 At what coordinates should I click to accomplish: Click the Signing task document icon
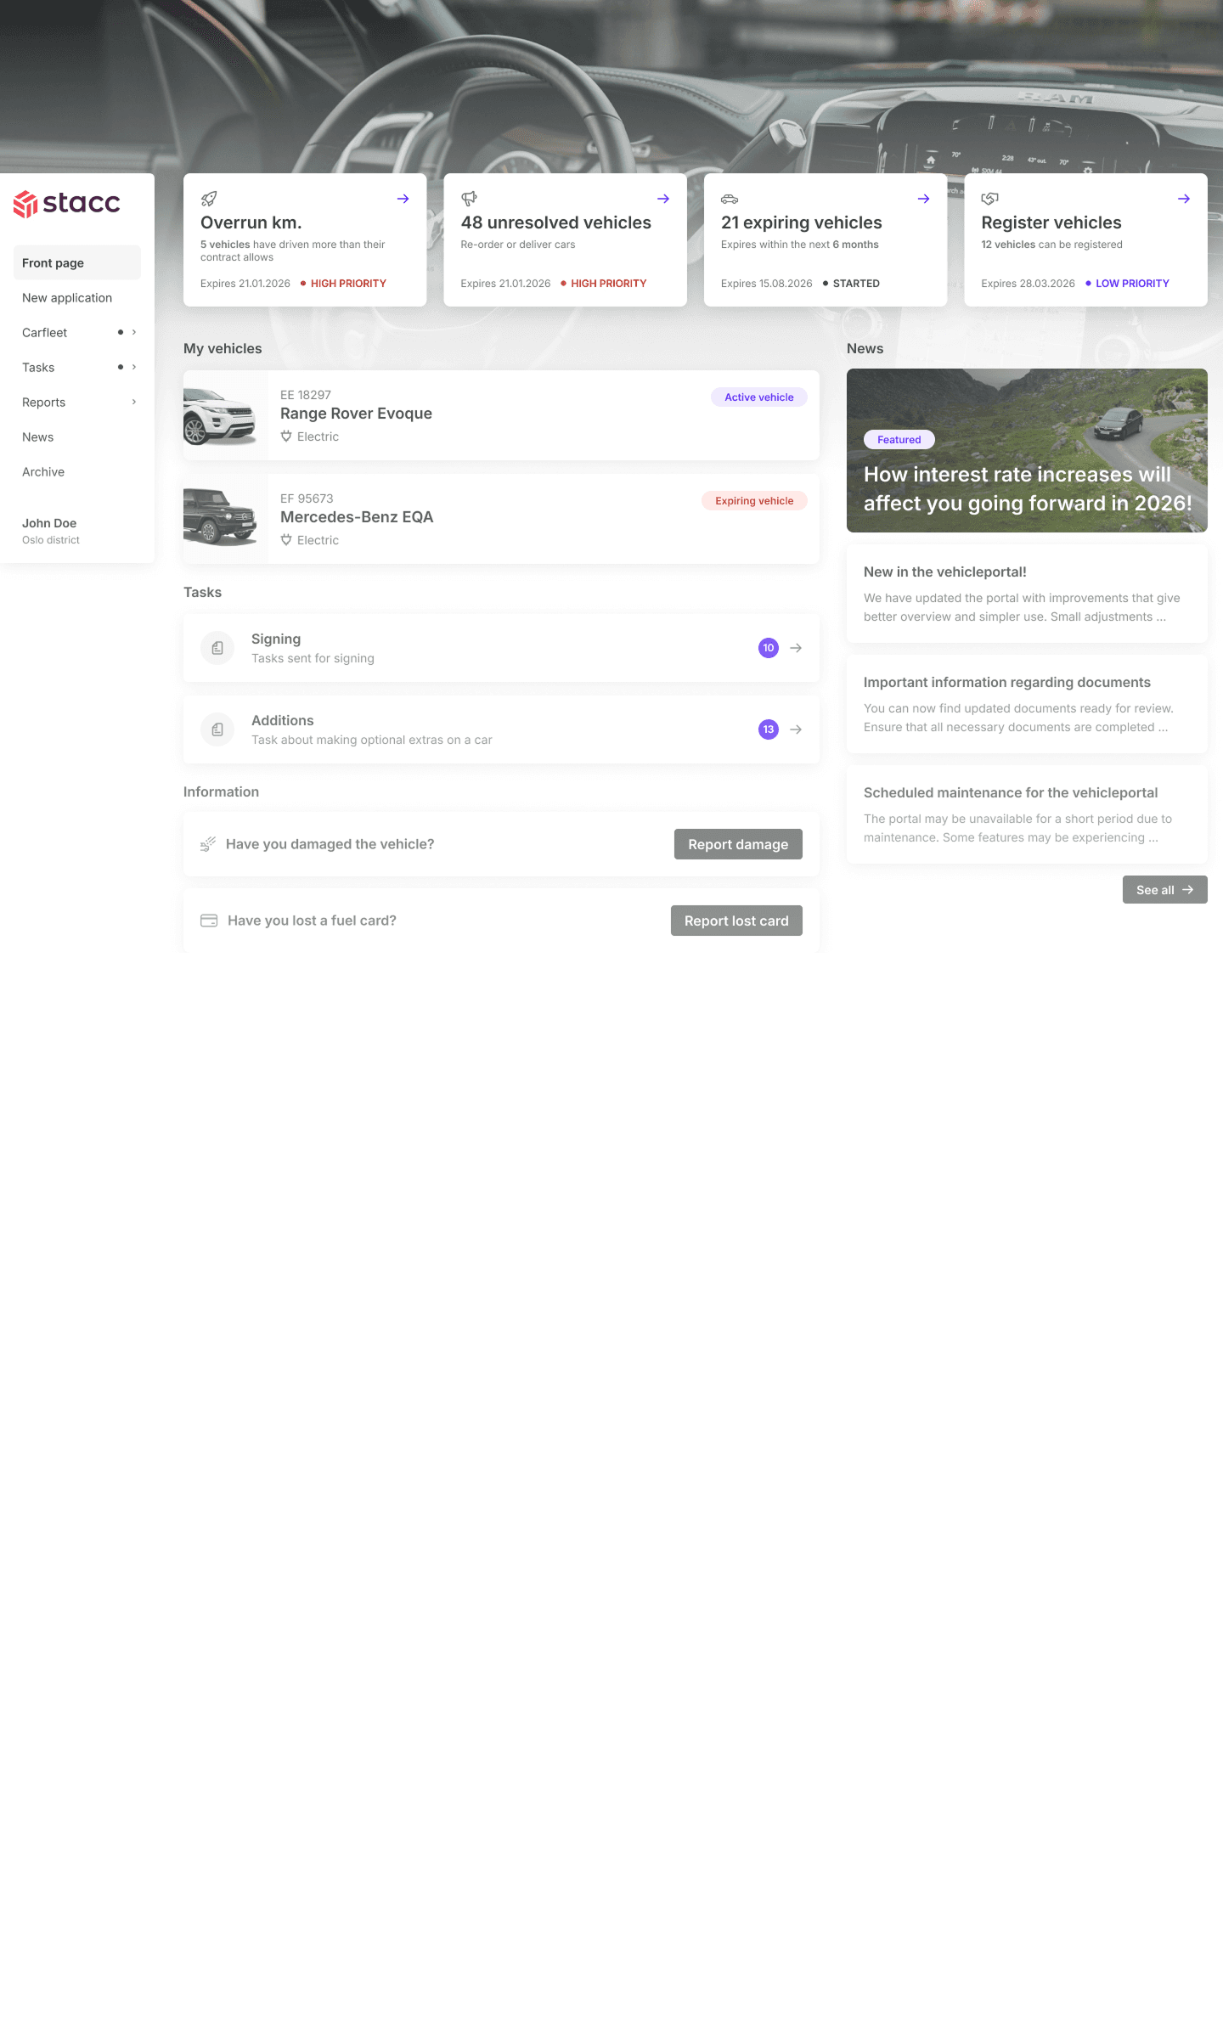[x=217, y=648]
